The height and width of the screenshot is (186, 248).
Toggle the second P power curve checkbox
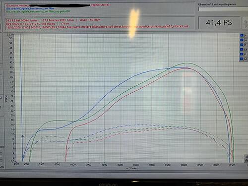242,45
